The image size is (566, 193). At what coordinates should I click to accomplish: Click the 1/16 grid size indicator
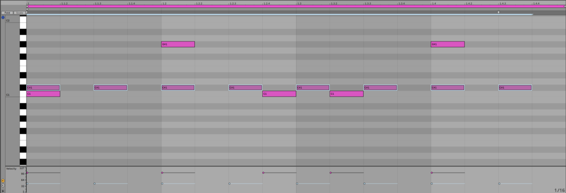[x=559, y=190]
